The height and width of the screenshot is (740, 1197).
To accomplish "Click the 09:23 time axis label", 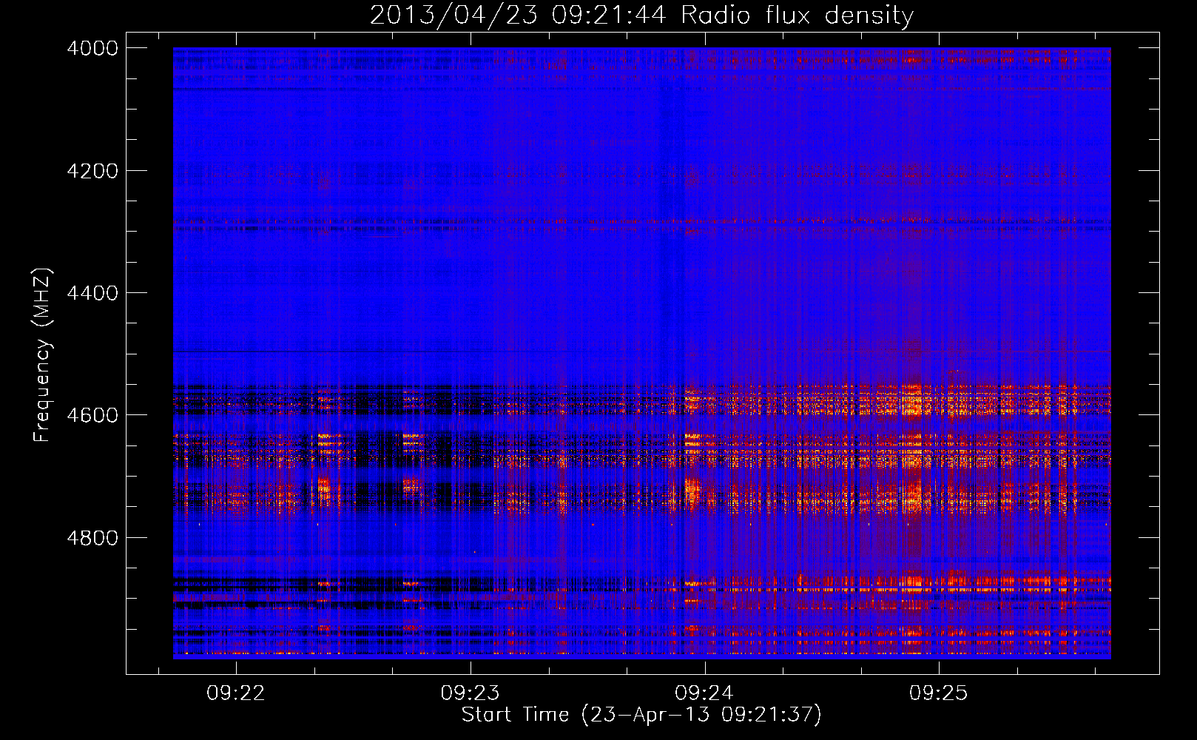I will 471,693.
